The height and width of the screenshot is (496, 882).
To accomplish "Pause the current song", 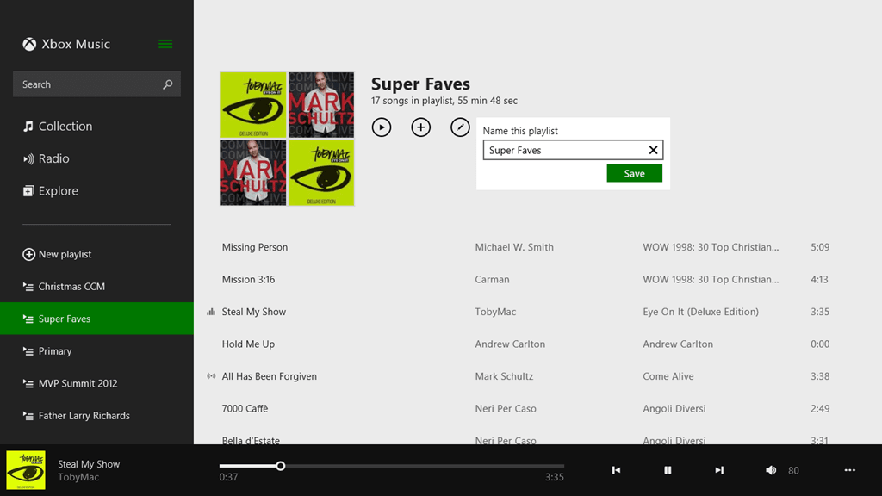I will [668, 470].
